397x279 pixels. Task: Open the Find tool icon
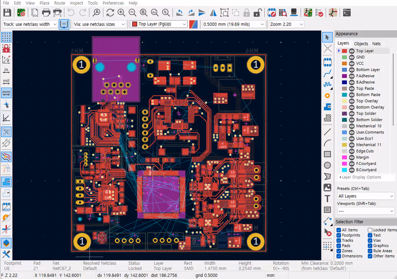tap(96, 13)
